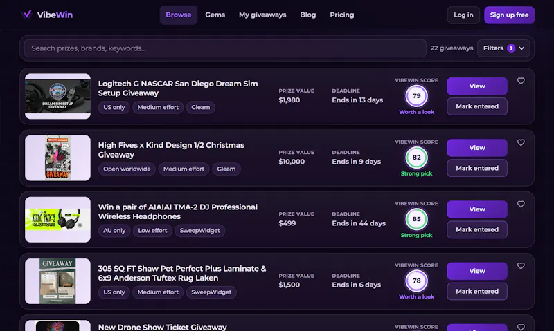The width and height of the screenshot is (554, 331).
Task: Go to the Pricing page
Action: (x=341, y=15)
